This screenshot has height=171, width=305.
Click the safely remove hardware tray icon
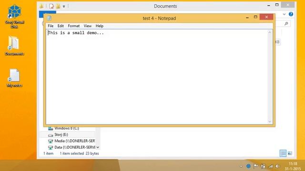pos(263,166)
